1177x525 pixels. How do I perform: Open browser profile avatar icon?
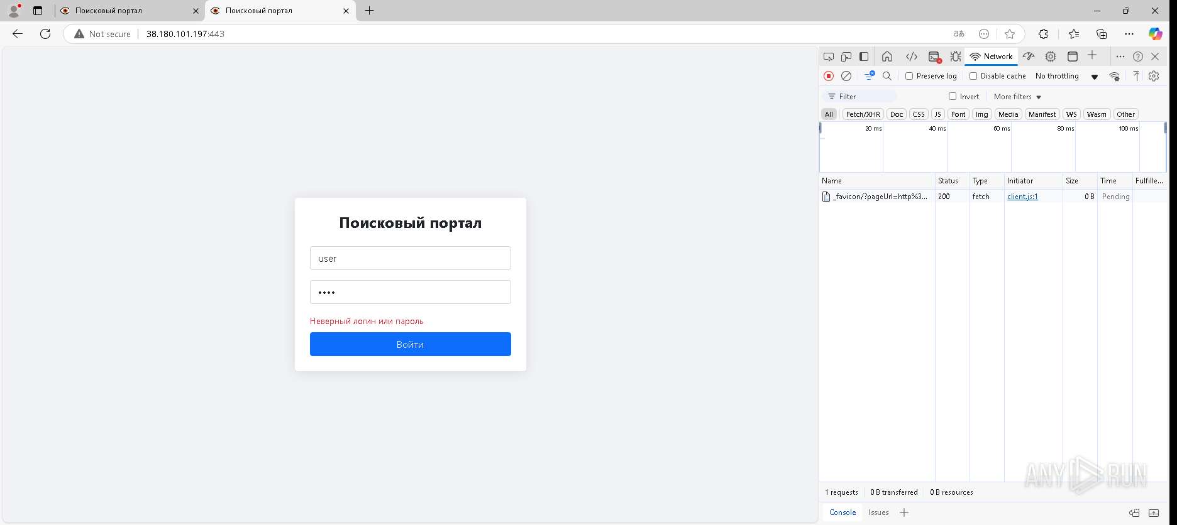(14, 11)
